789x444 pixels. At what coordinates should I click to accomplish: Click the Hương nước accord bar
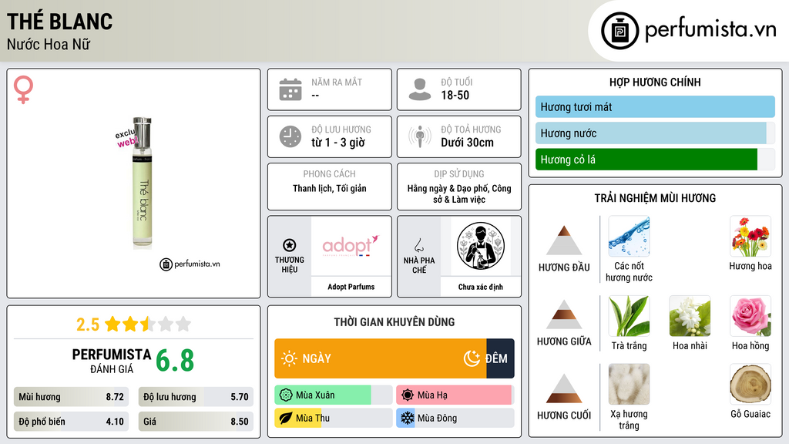coord(655,133)
